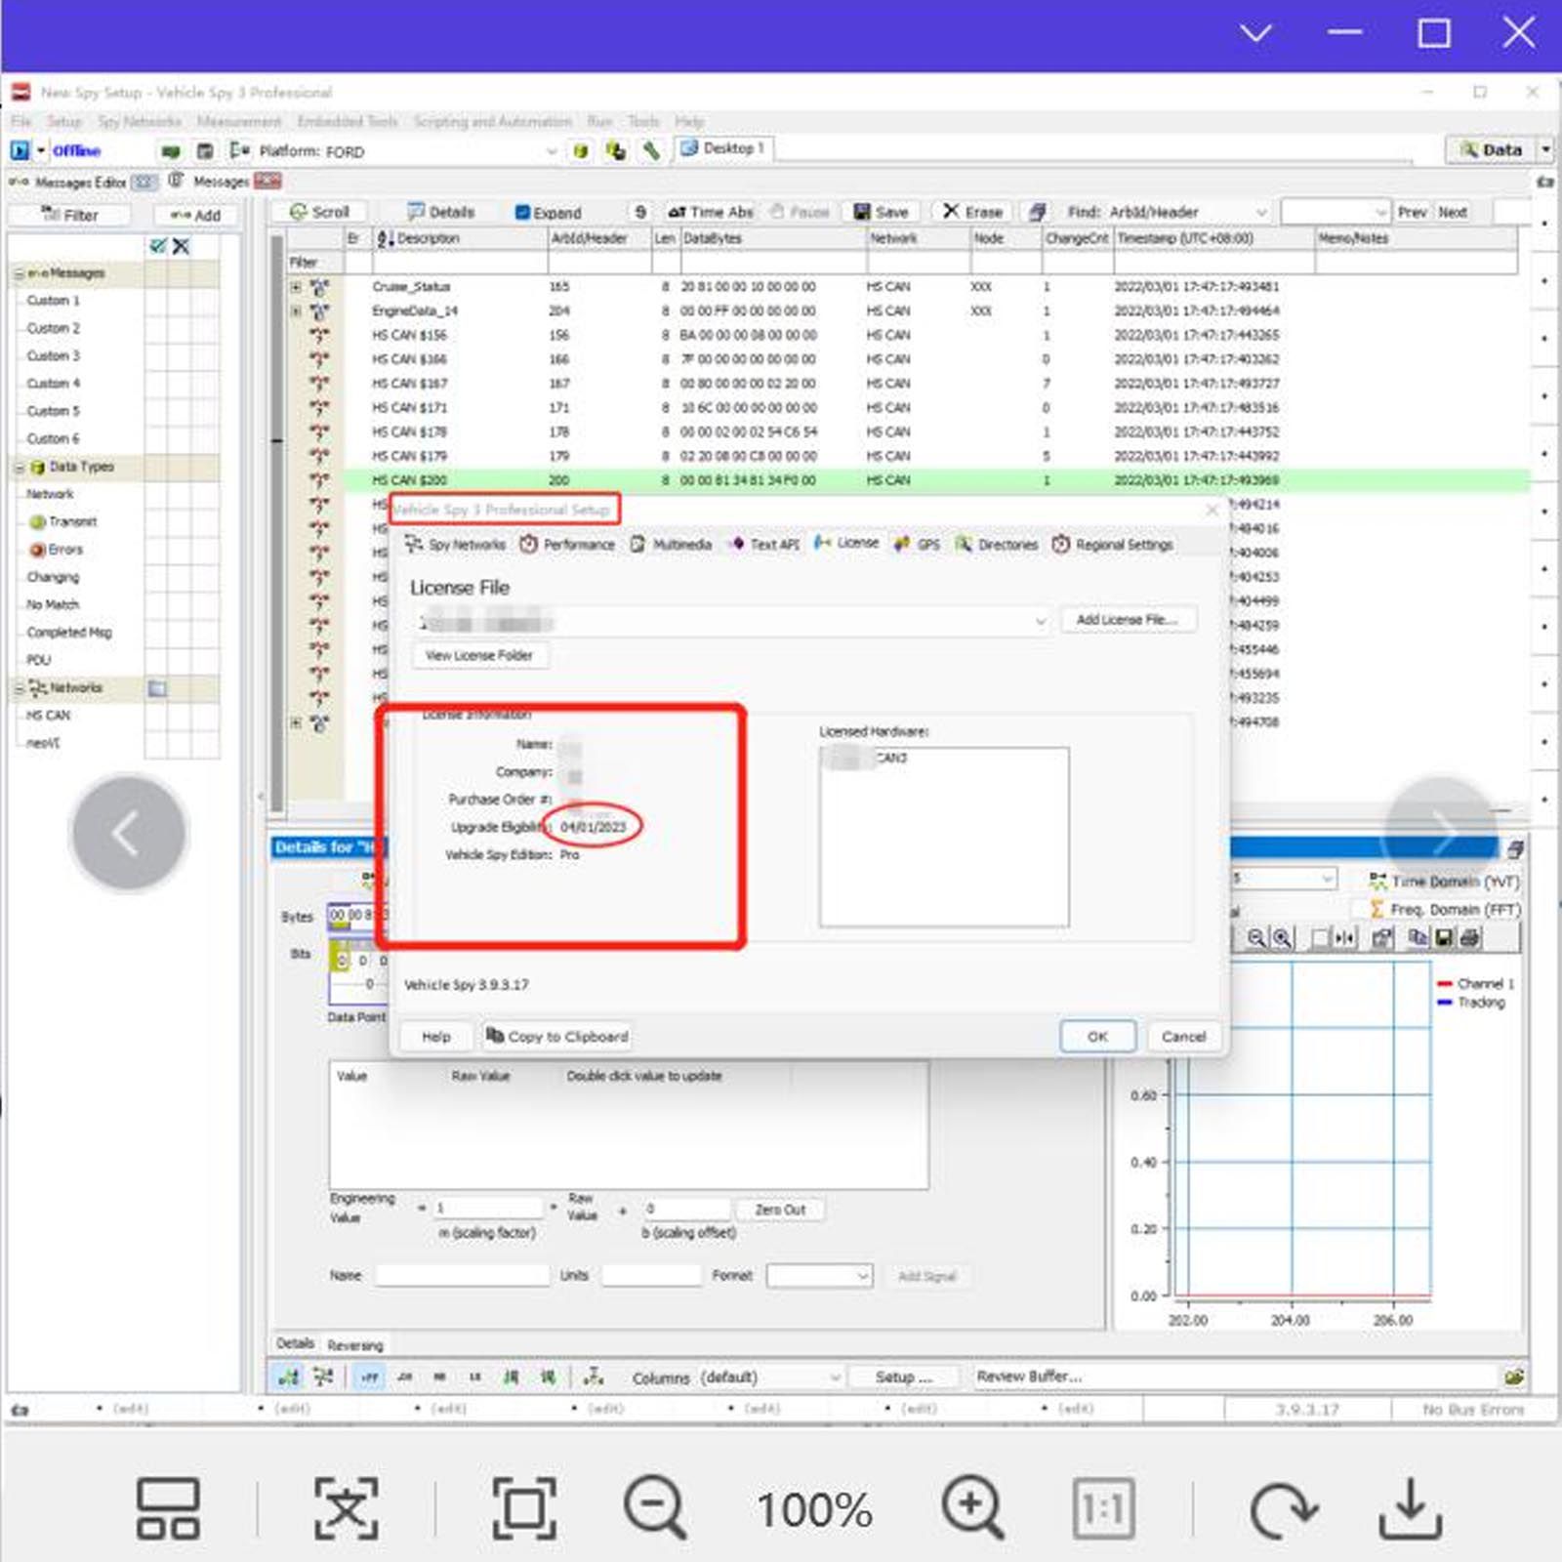Open the thumbnail layout view icon

click(x=168, y=1507)
